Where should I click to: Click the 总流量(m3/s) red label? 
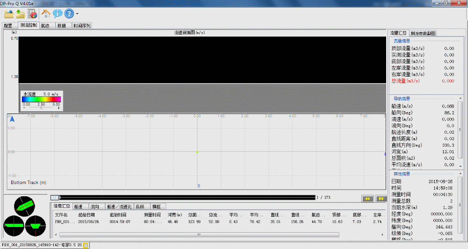[405, 81]
